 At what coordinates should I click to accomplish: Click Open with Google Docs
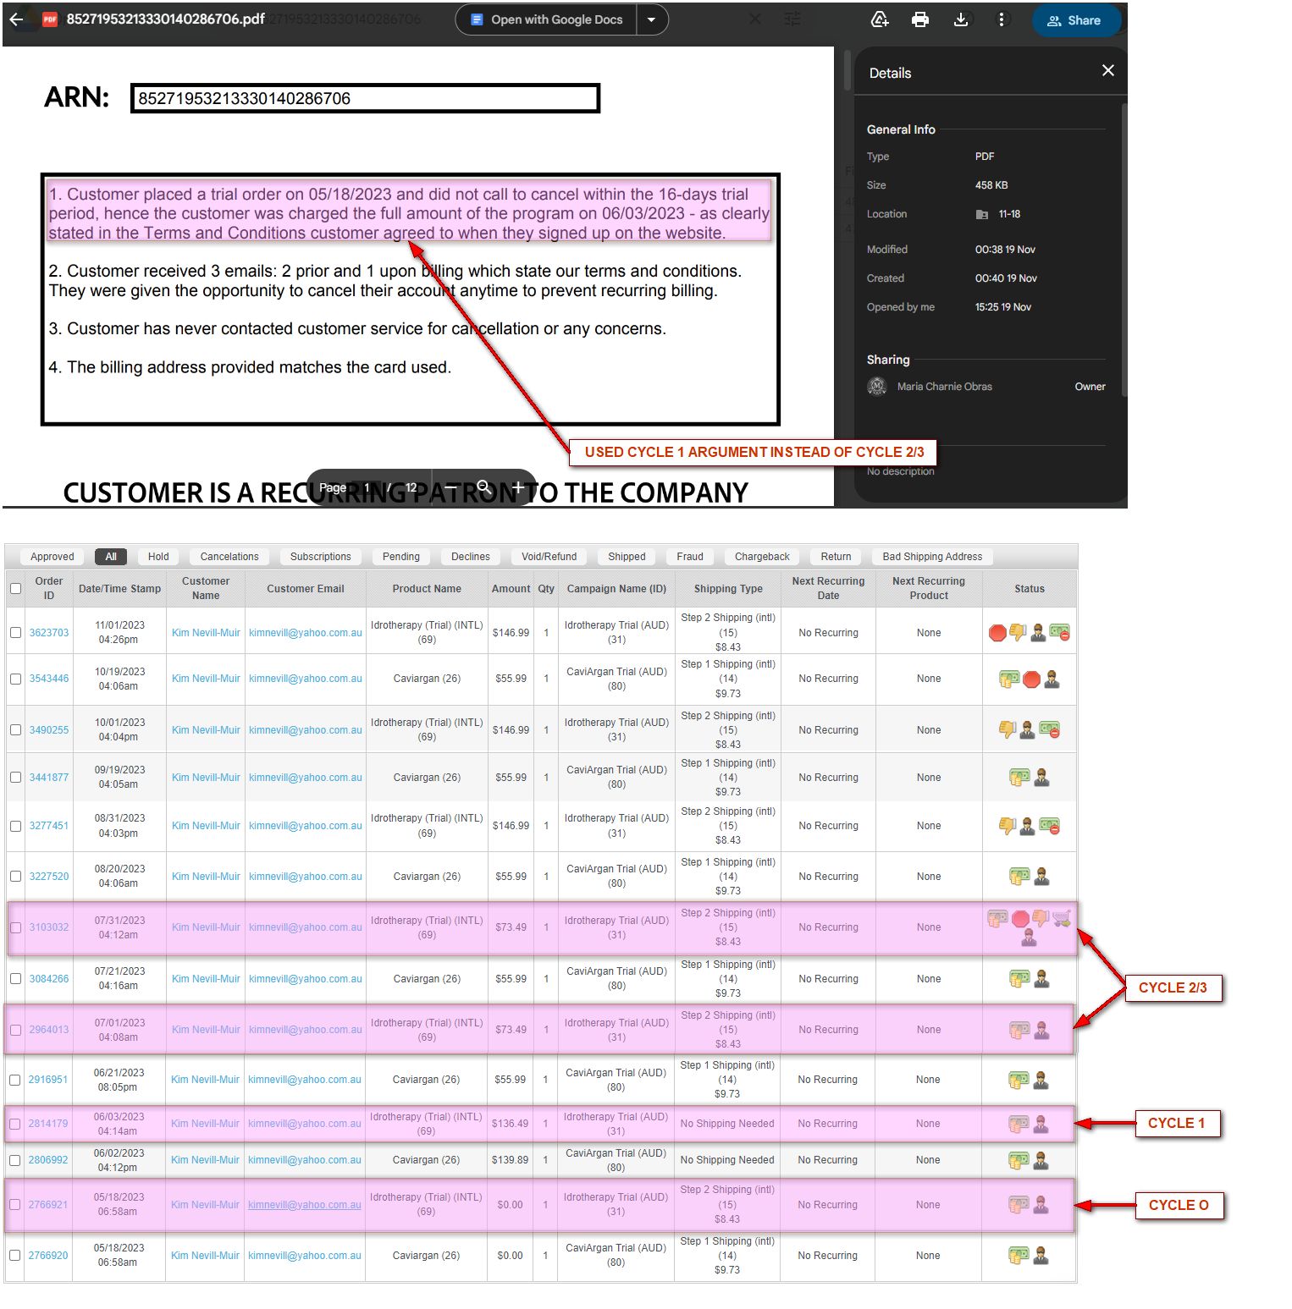(546, 19)
